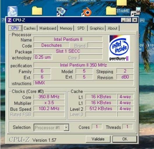Click the multiplier value x 3.5
The image size is (154, 149).
[49, 102]
